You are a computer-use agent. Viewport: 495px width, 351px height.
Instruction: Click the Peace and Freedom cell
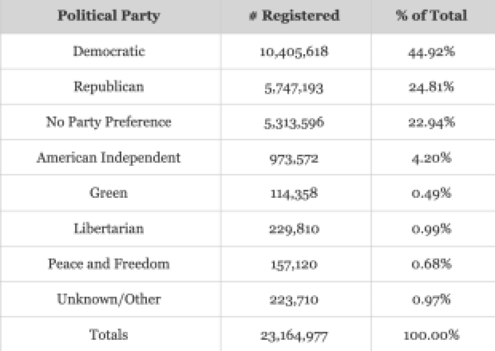(x=108, y=264)
